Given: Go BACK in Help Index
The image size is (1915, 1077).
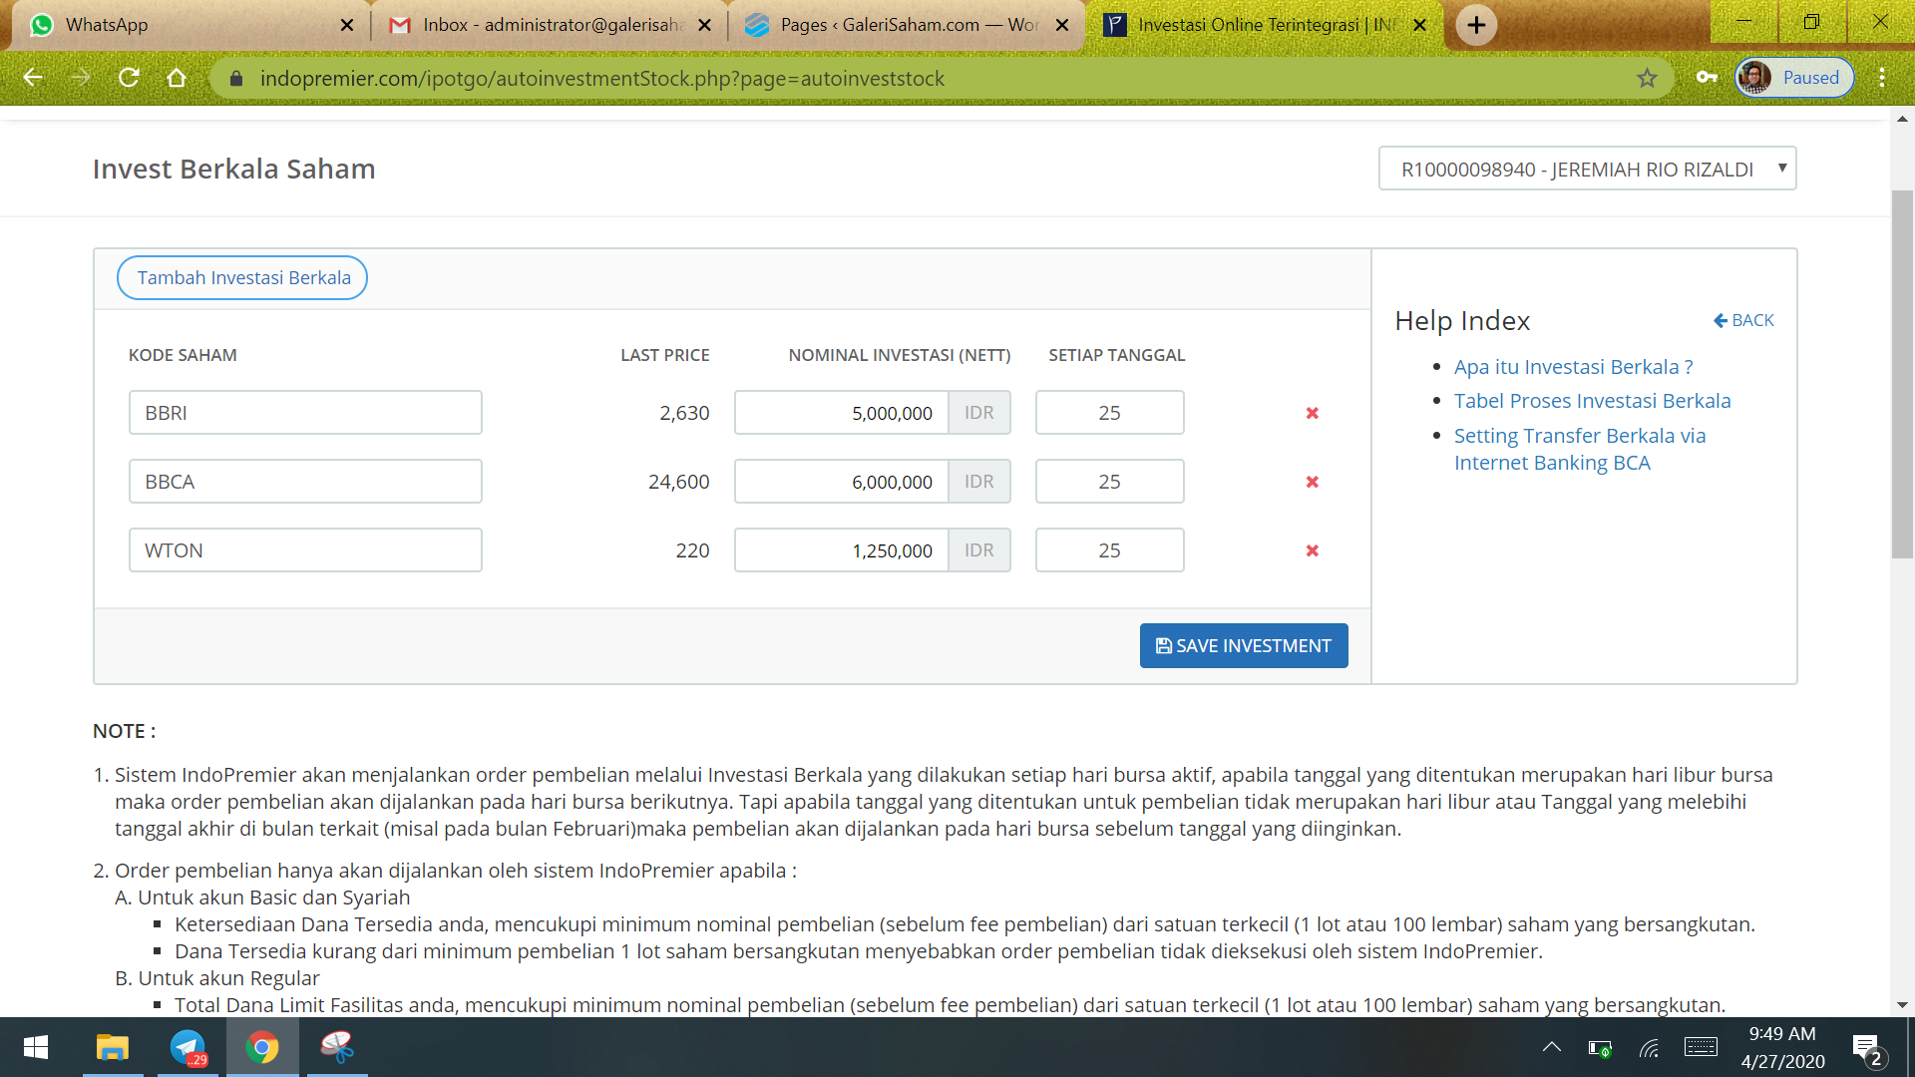Looking at the screenshot, I should click(1743, 320).
